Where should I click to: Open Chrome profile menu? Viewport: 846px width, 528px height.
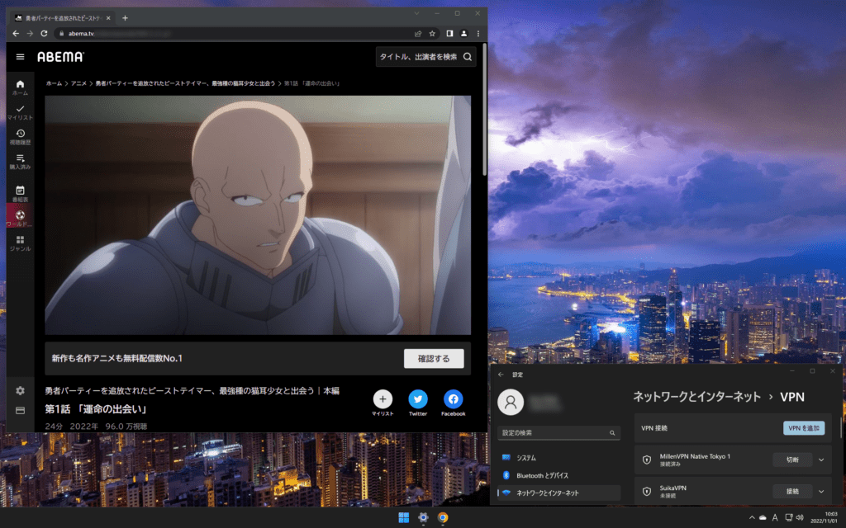463,33
